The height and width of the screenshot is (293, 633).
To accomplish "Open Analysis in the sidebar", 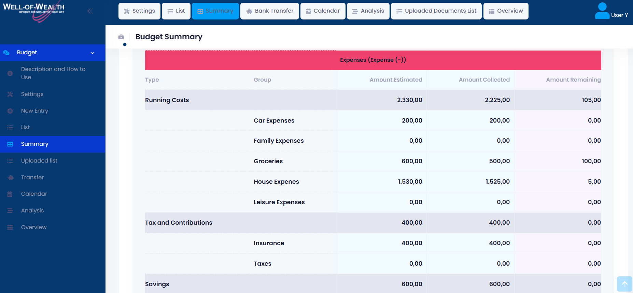I will (53, 211).
